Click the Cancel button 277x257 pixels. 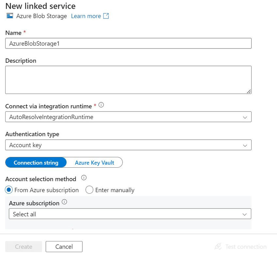point(64,247)
